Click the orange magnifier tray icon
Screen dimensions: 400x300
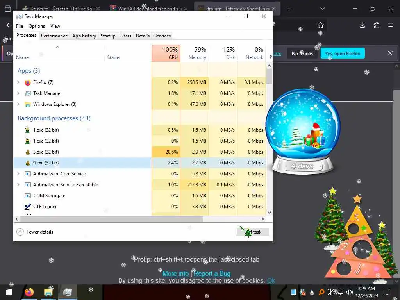[x=321, y=292]
